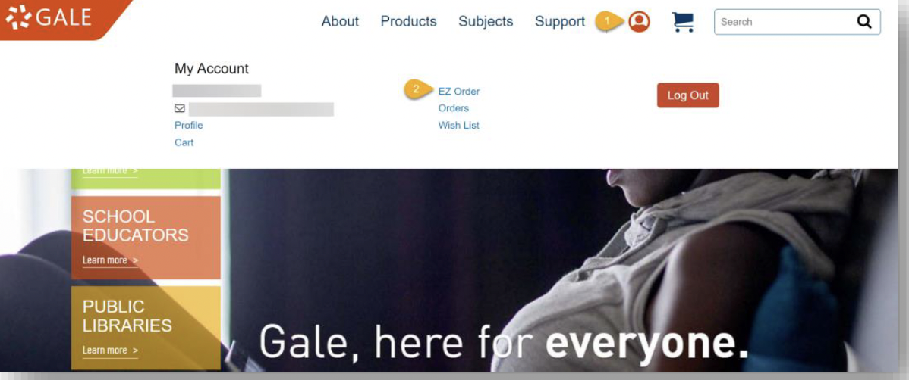Open the shopping cart icon
This screenshot has height=380, width=909.
point(682,22)
